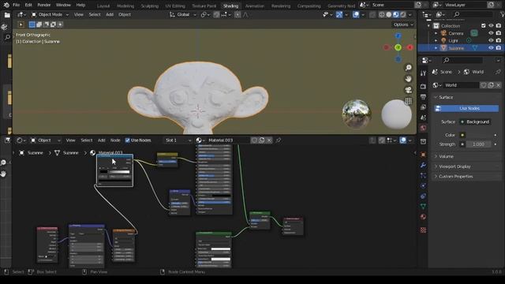
Task: Select solid viewport shading
Action: (389, 14)
